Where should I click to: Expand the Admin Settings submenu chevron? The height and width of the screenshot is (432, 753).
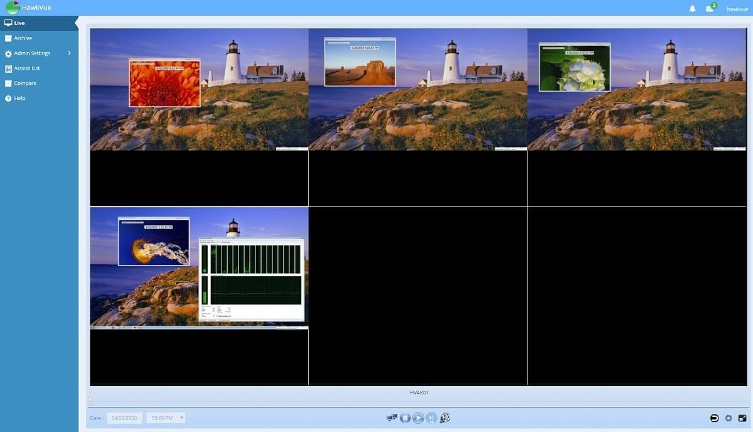69,53
